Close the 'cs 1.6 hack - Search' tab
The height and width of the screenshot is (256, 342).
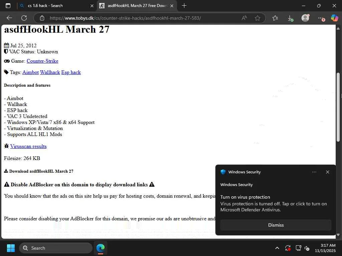[92, 6]
